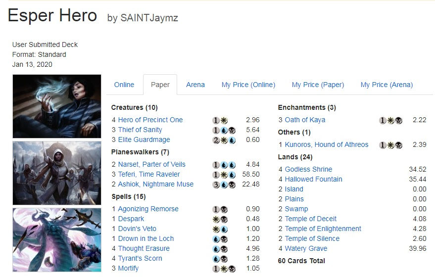Open Dovin's Veto card link
Screen dimensions: 435x279
pos(137,229)
